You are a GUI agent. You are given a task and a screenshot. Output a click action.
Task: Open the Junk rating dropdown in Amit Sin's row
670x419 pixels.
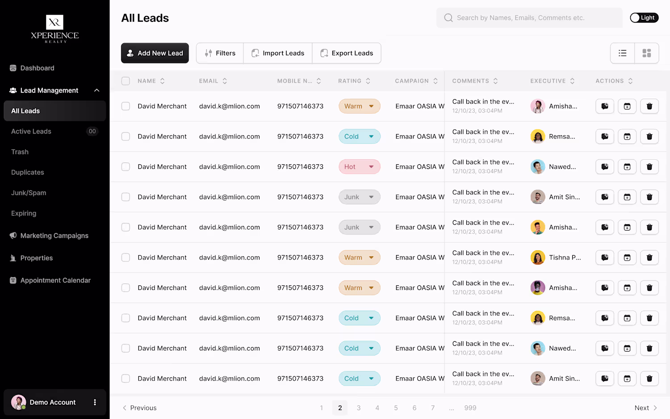point(360,197)
